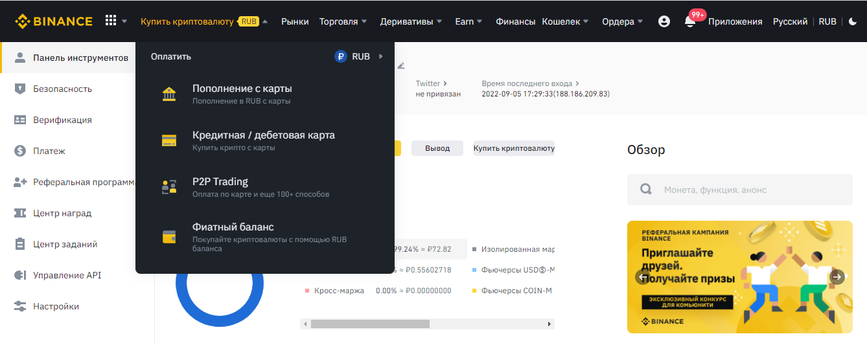Click the P2P Trading people icon

pos(169,188)
